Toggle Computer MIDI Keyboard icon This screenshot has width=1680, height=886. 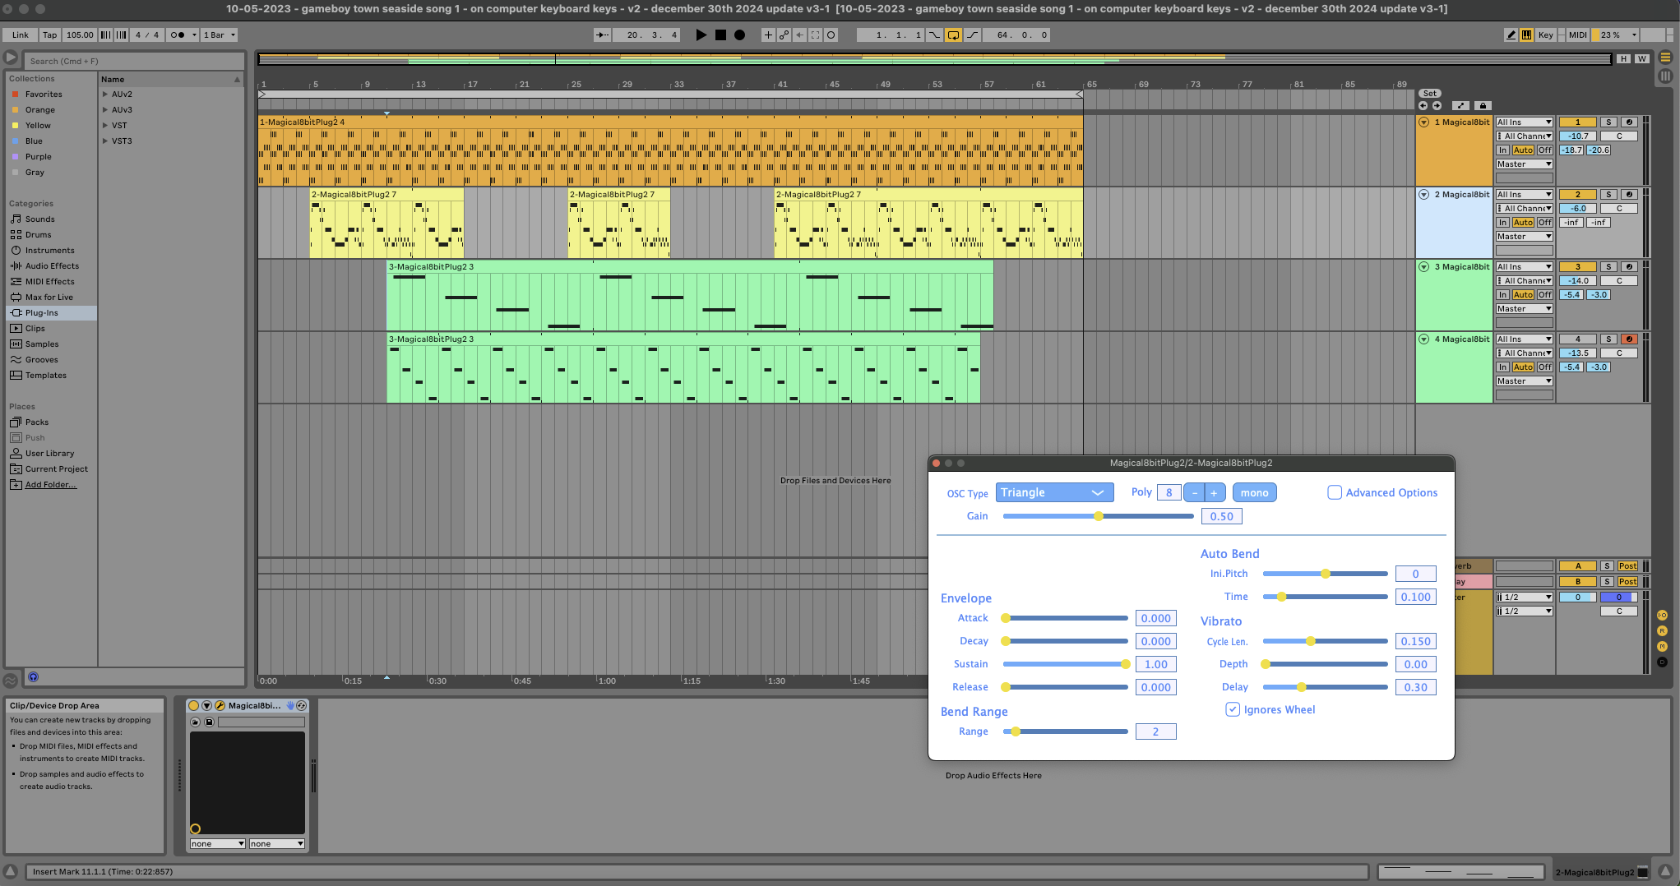tap(1526, 35)
